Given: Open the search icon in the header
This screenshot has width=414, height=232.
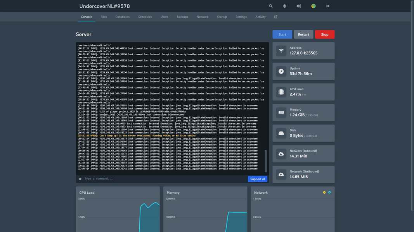Looking at the screenshot, I should (270, 6).
